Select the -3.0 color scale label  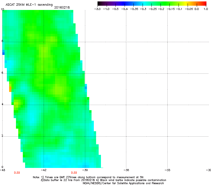pyautogui.click(x=98, y=9)
